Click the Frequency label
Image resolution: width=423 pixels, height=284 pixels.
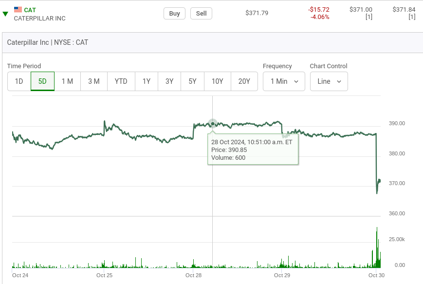[x=277, y=66]
